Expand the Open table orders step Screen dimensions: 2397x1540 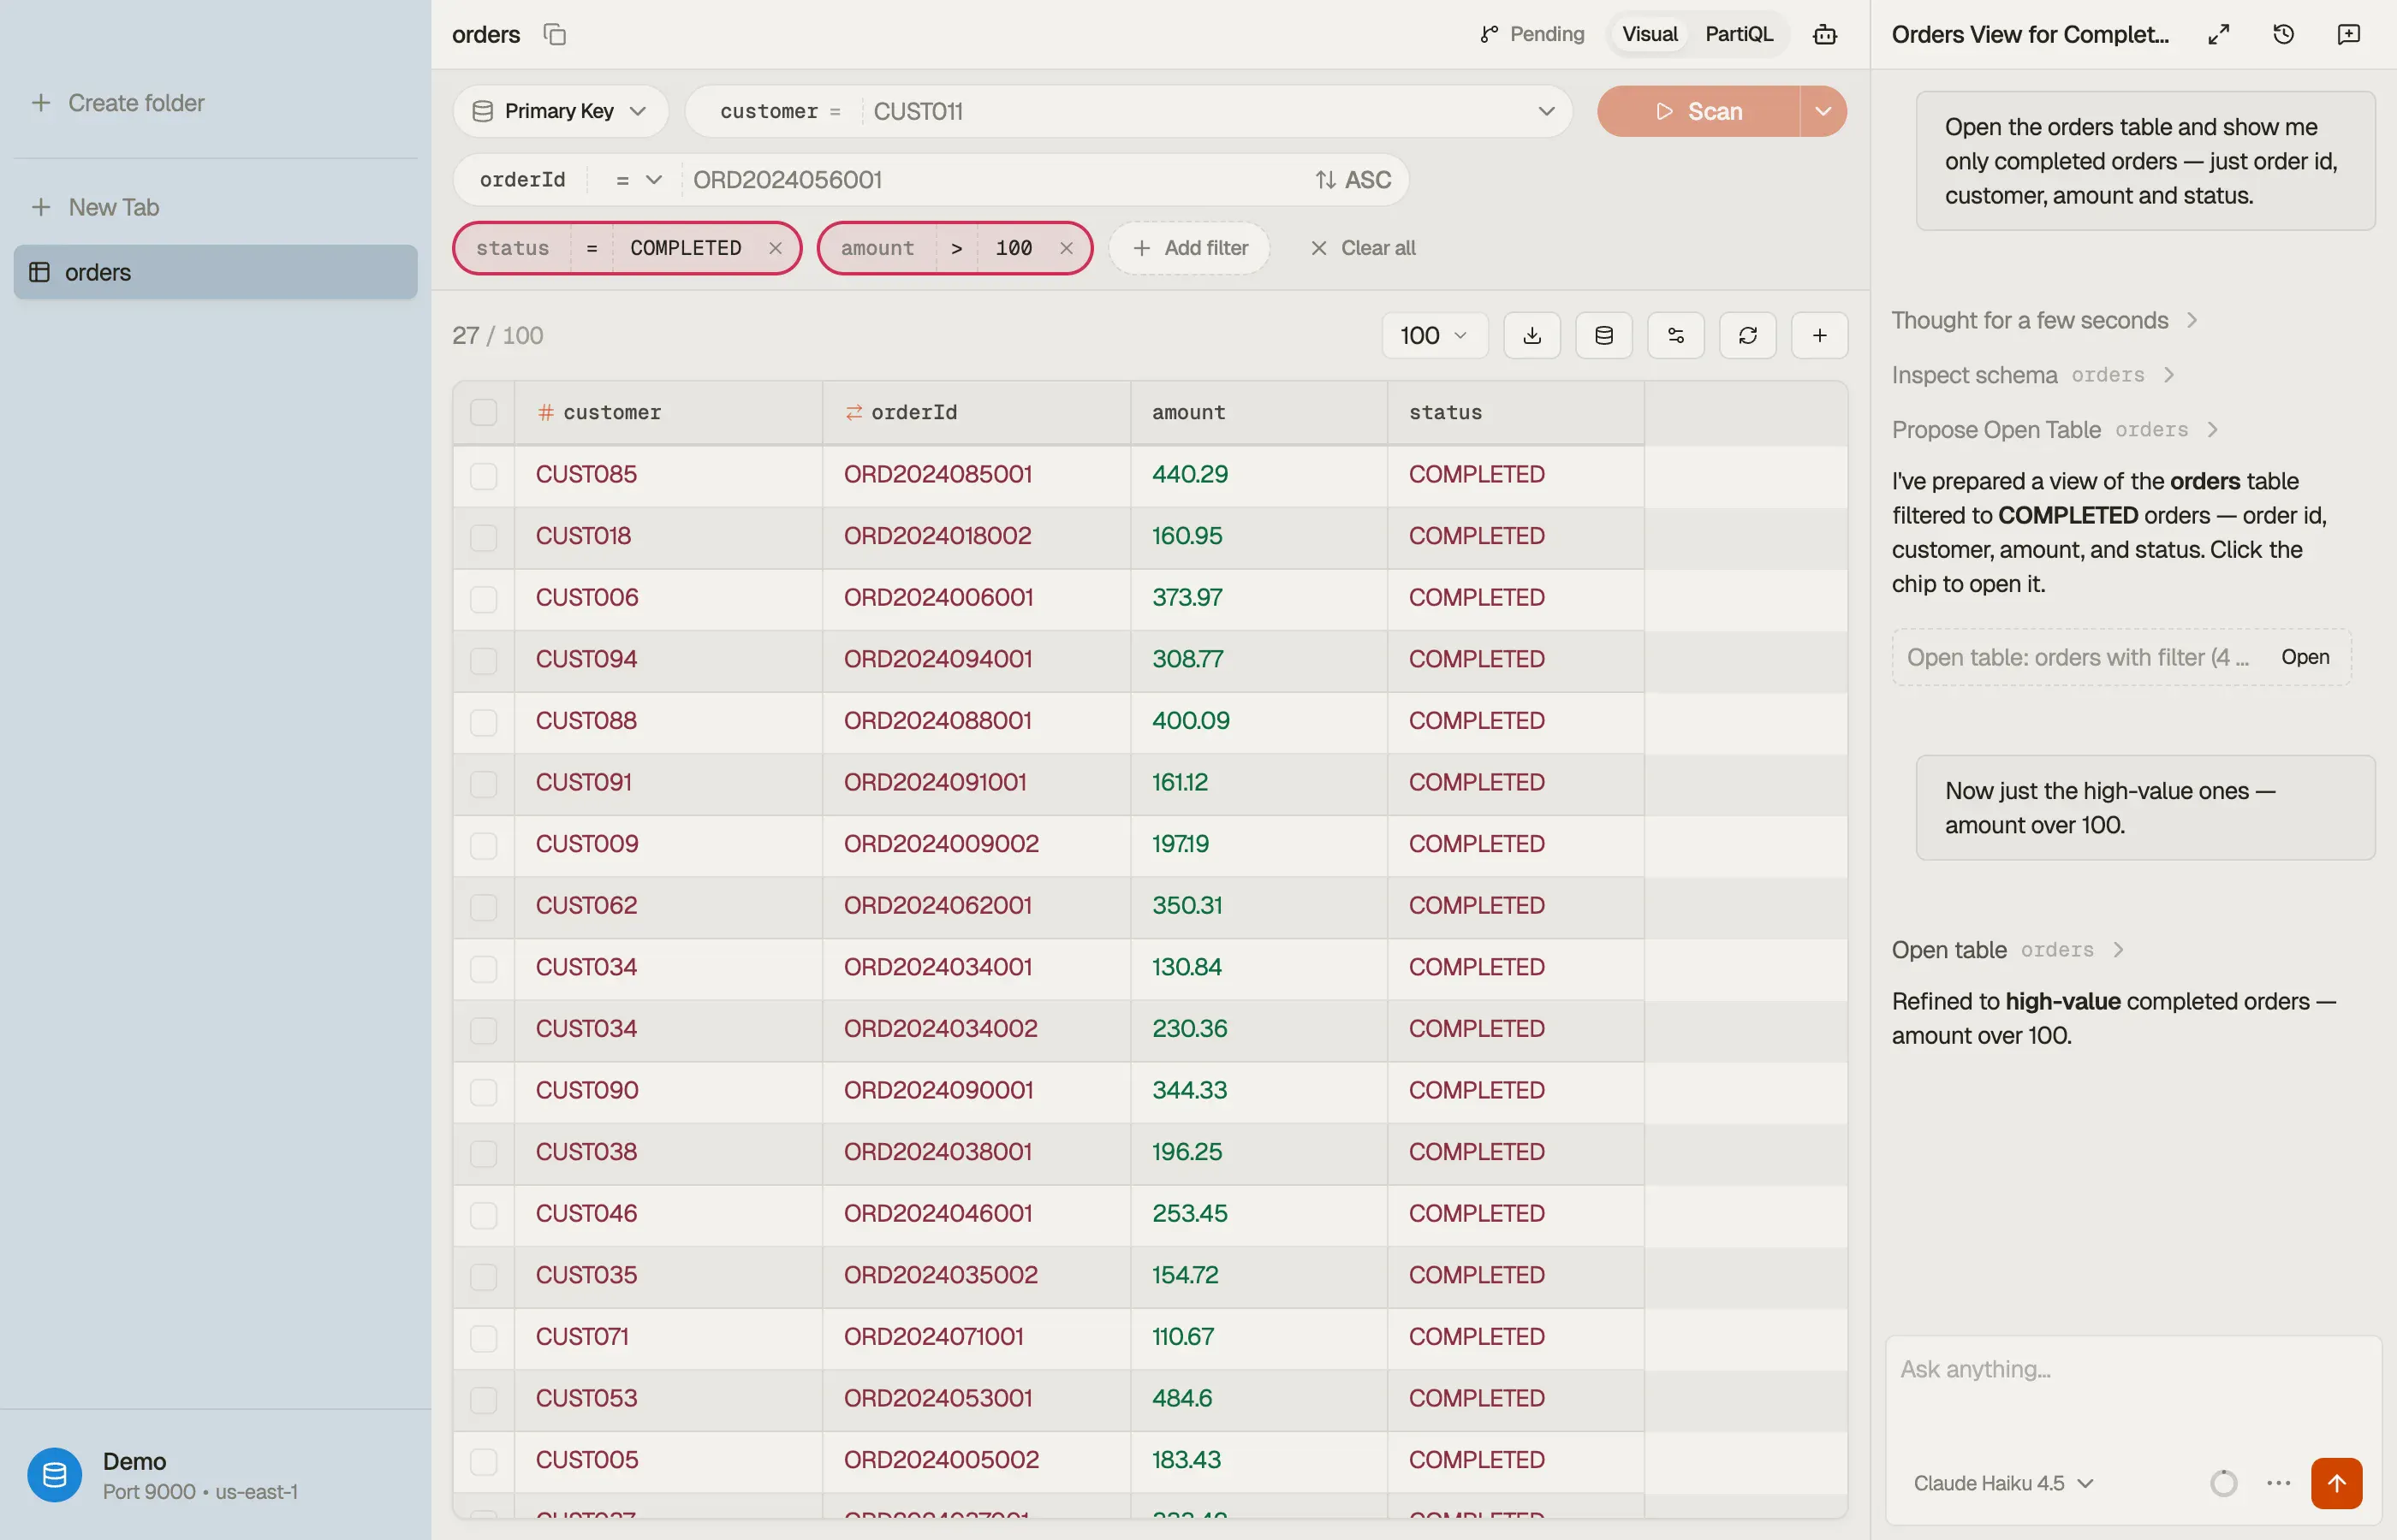pyautogui.click(x=2007, y=950)
